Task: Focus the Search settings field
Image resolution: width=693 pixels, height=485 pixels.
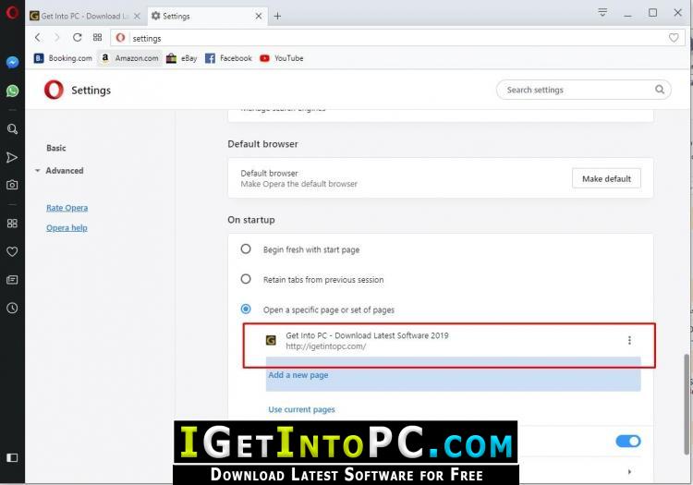Action: click(583, 90)
